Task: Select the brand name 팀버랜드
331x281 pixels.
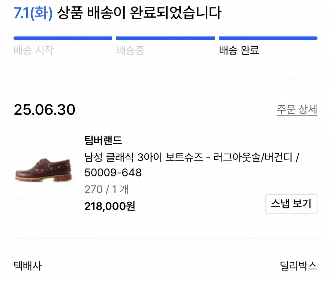Action: coord(103,141)
